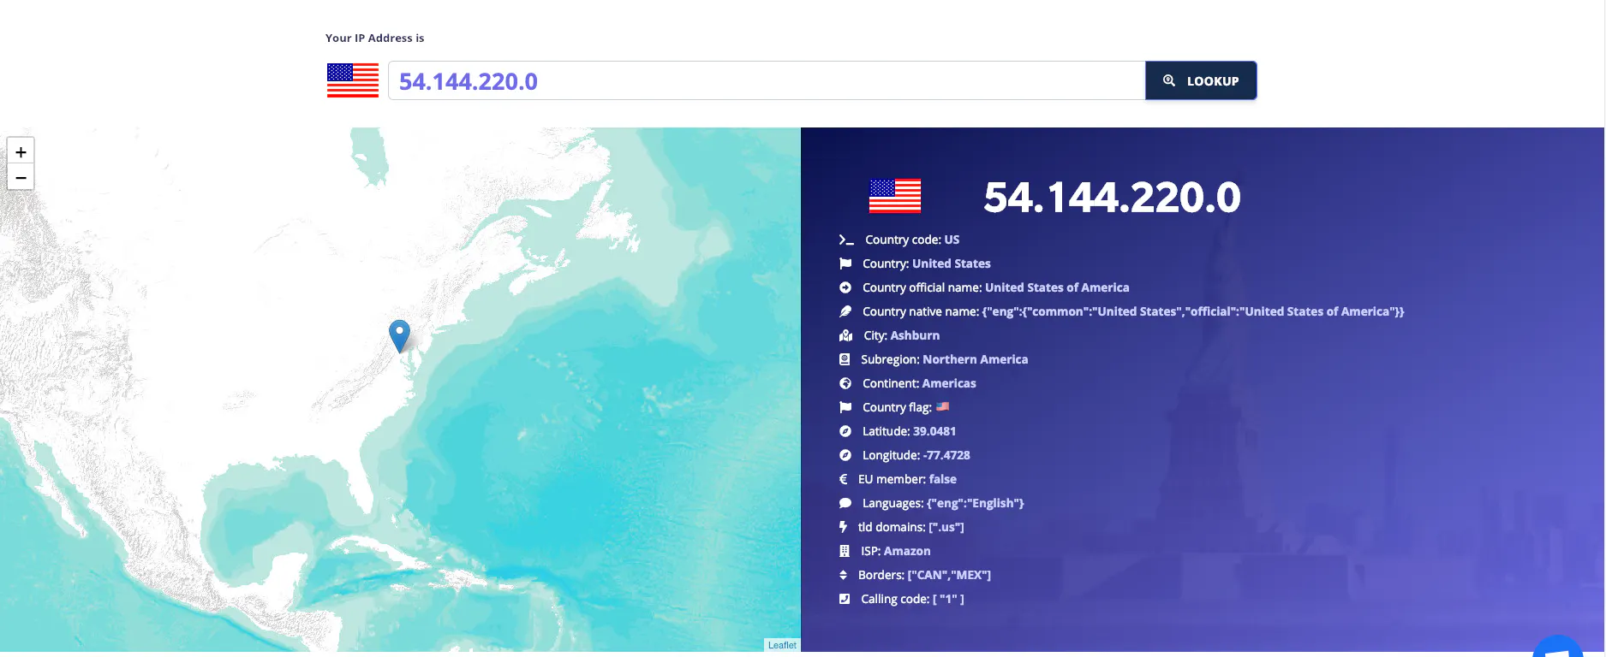Click the phone icon beside Calling code
Viewport: 1606px width, 657px height.
tap(845, 599)
